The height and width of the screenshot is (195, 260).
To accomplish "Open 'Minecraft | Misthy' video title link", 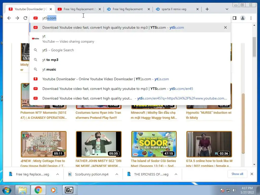I will (154, 115).
